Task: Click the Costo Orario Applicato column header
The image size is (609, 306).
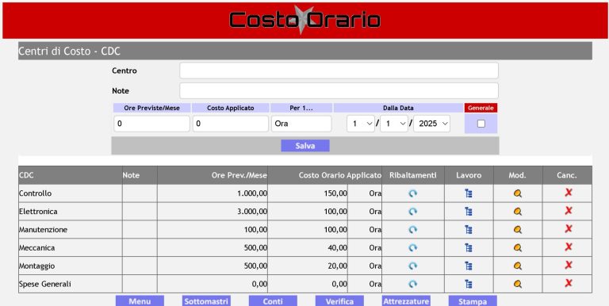Action: pos(324,175)
